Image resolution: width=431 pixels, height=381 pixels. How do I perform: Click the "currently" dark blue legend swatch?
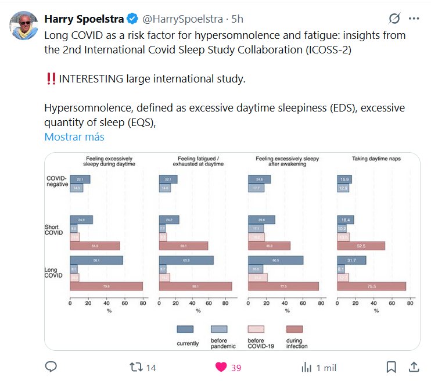pos(186,329)
